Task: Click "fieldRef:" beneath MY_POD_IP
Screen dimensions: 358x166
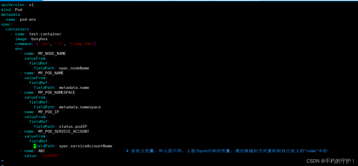Action: coord(39,122)
